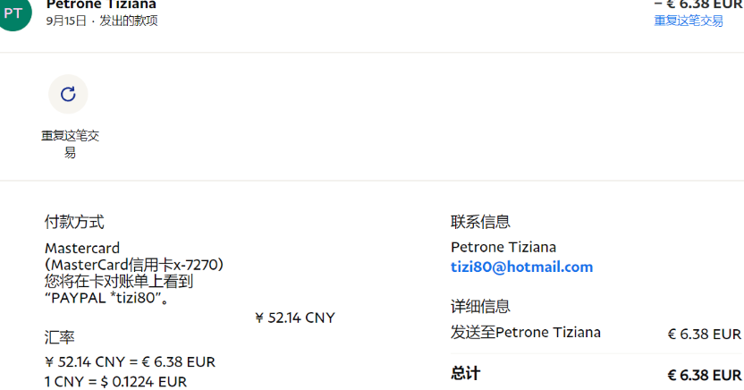Click the tizi80@hotmail.com email link
Image resolution: width=744 pixels, height=390 pixels.
pos(521,267)
